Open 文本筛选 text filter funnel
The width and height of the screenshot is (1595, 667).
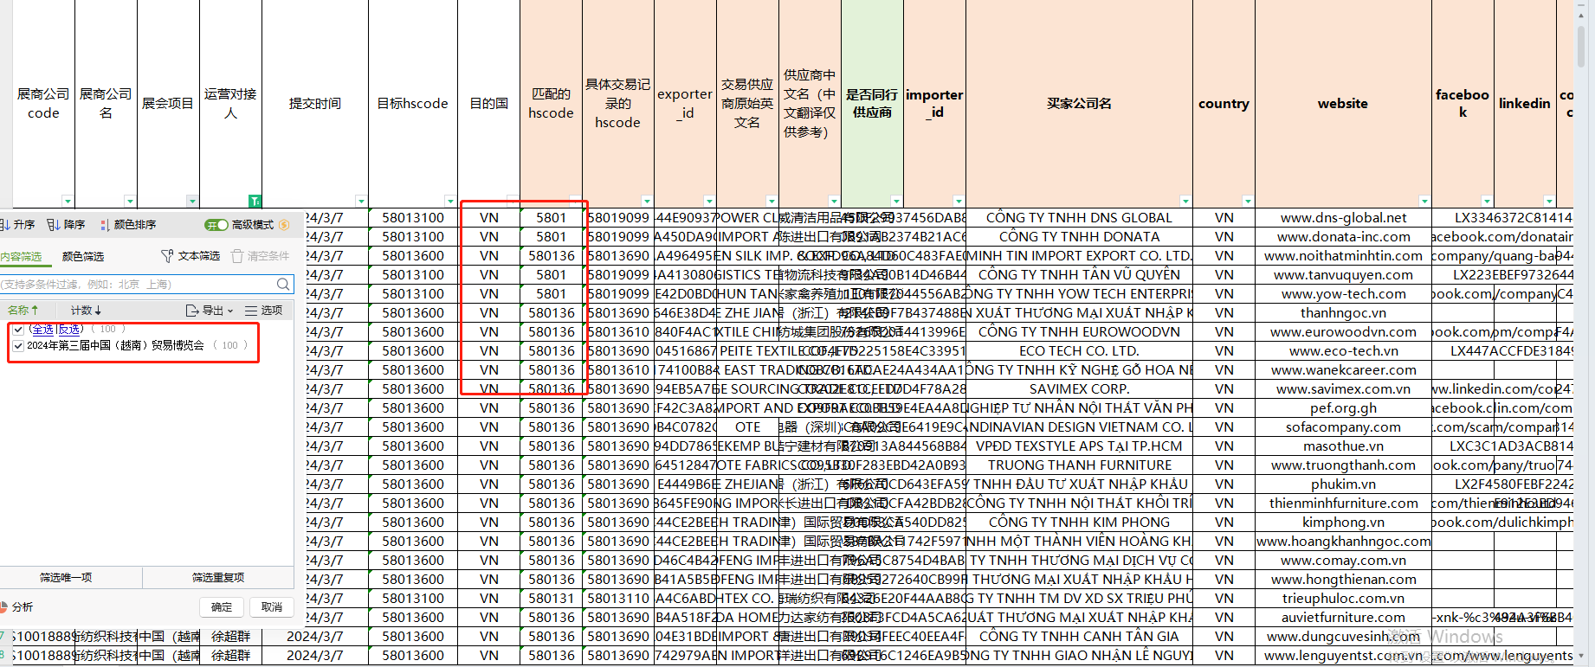tap(167, 256)
